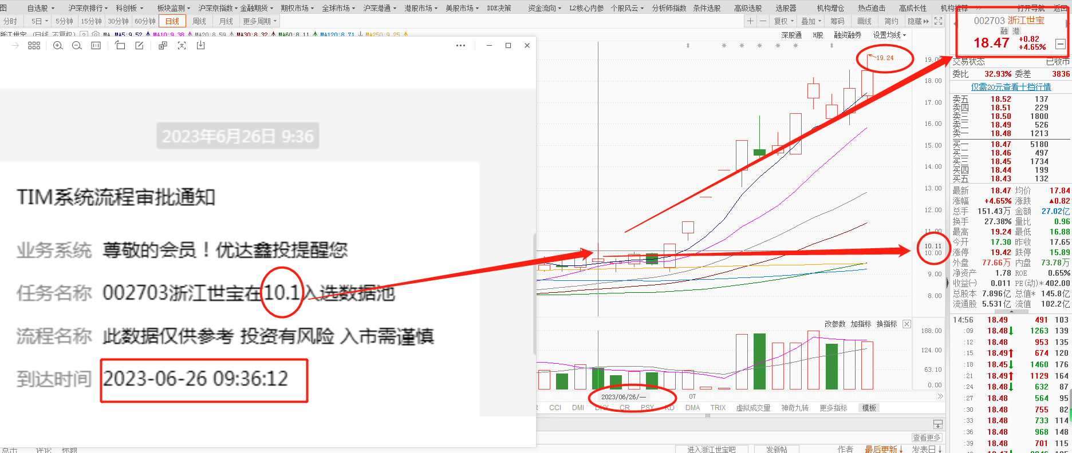1072x453 pixels.
Task: Click the translate image icon in viewer toolbar
Action: [163, 46]
